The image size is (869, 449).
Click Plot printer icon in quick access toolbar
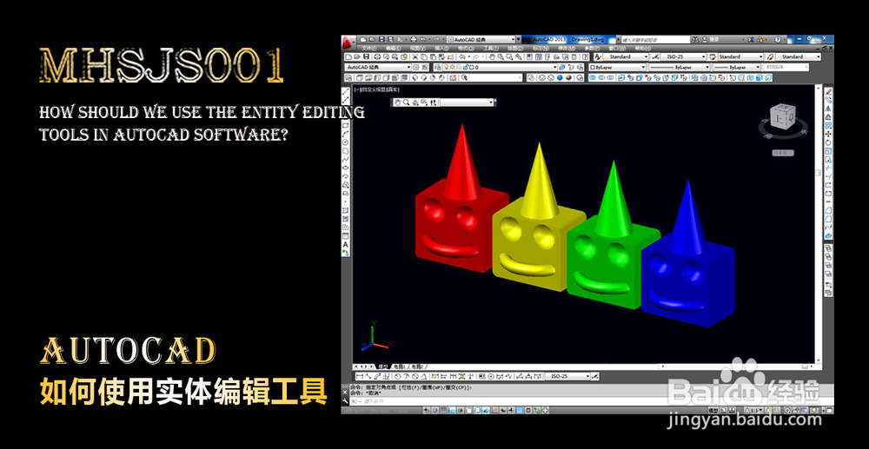tap(414, 39)
